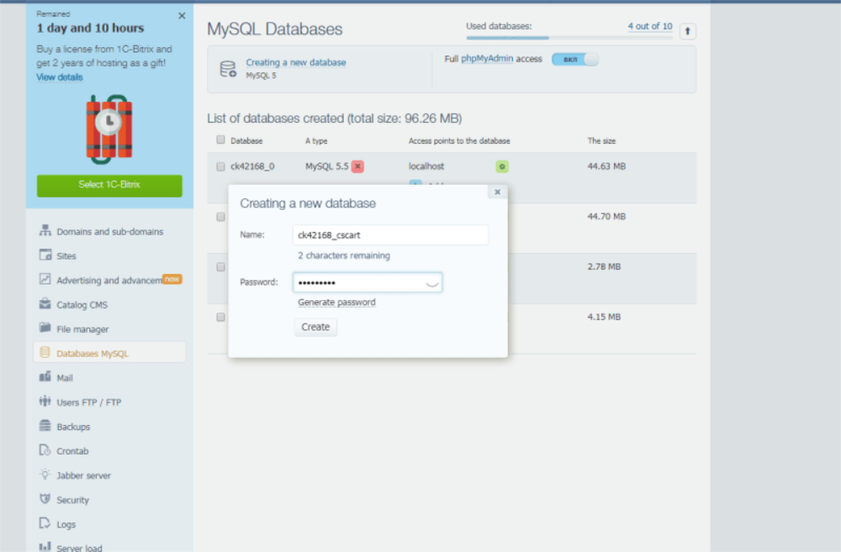This screenshot has width=841, height=552.
Task: Click the database icon by Creating a new database
Action: pos(228,69)
